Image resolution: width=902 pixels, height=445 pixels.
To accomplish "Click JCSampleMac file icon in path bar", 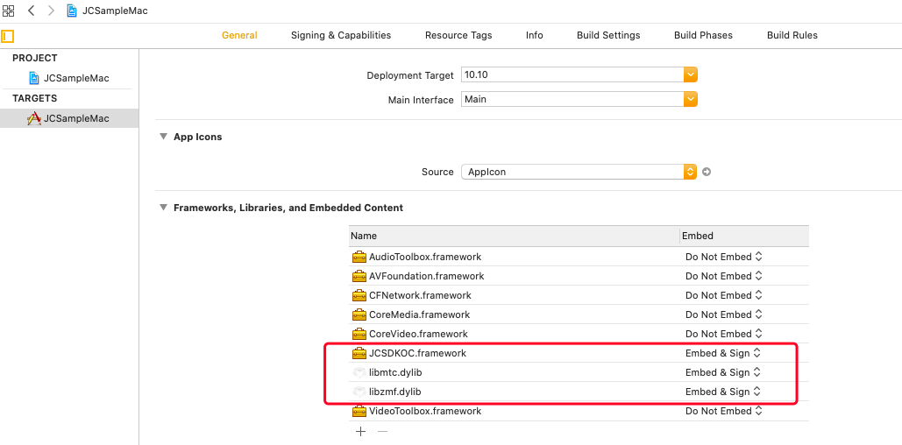I will pyautogui.click(x=72, y=11).
